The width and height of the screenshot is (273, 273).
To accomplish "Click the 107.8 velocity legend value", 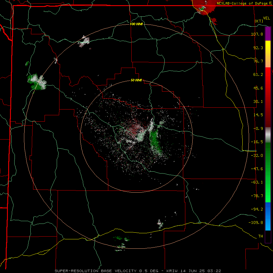I will (257, 34).
